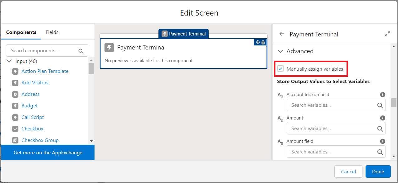The image size is (398, 183).
Task: Select Checkbox Group component from the list
Action: pos(40,140)
